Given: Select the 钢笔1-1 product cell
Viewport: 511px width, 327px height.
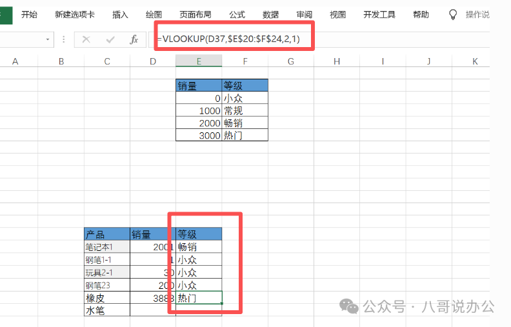Looking at the screenshot, I should click(x=107, y=259).
